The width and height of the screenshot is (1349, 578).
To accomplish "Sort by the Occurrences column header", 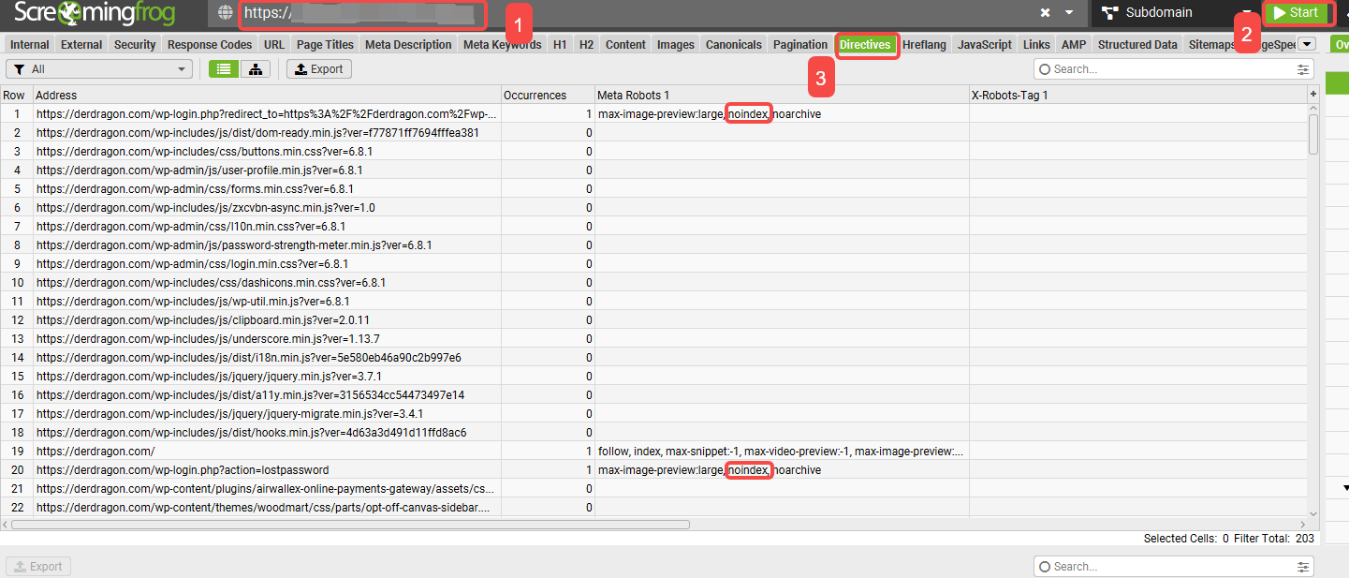I will pyautogui.click(x=535, y=95).
